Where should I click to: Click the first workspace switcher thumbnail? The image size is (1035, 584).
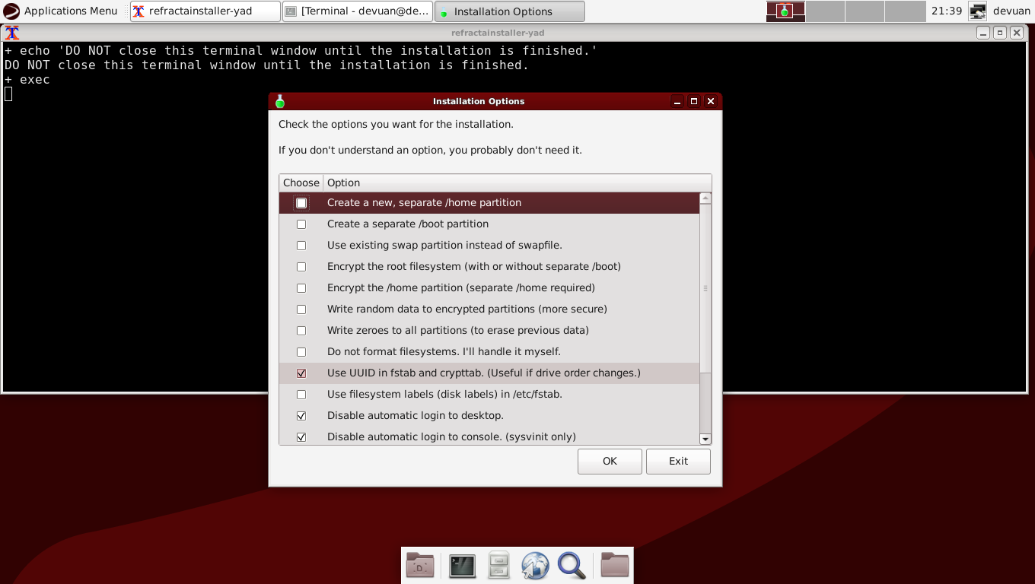click(785, 11)
